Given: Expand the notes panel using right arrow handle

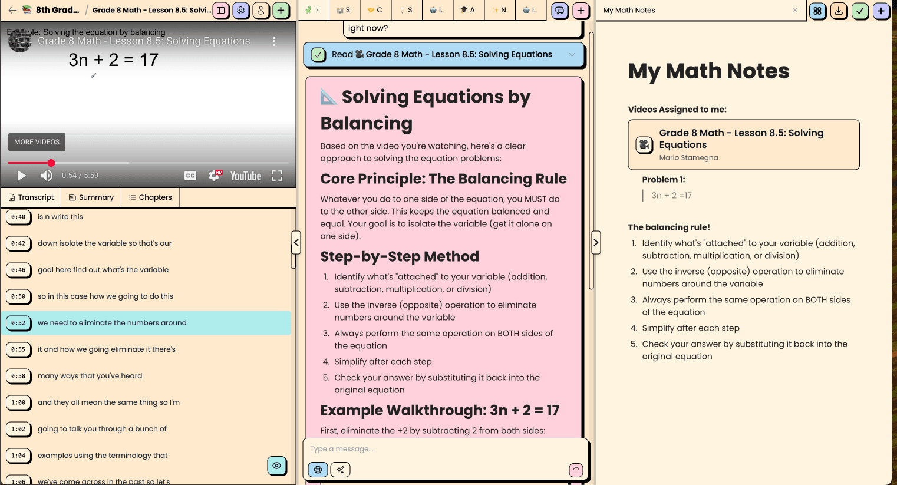Looking at the screenshot, I should (596, 242).
